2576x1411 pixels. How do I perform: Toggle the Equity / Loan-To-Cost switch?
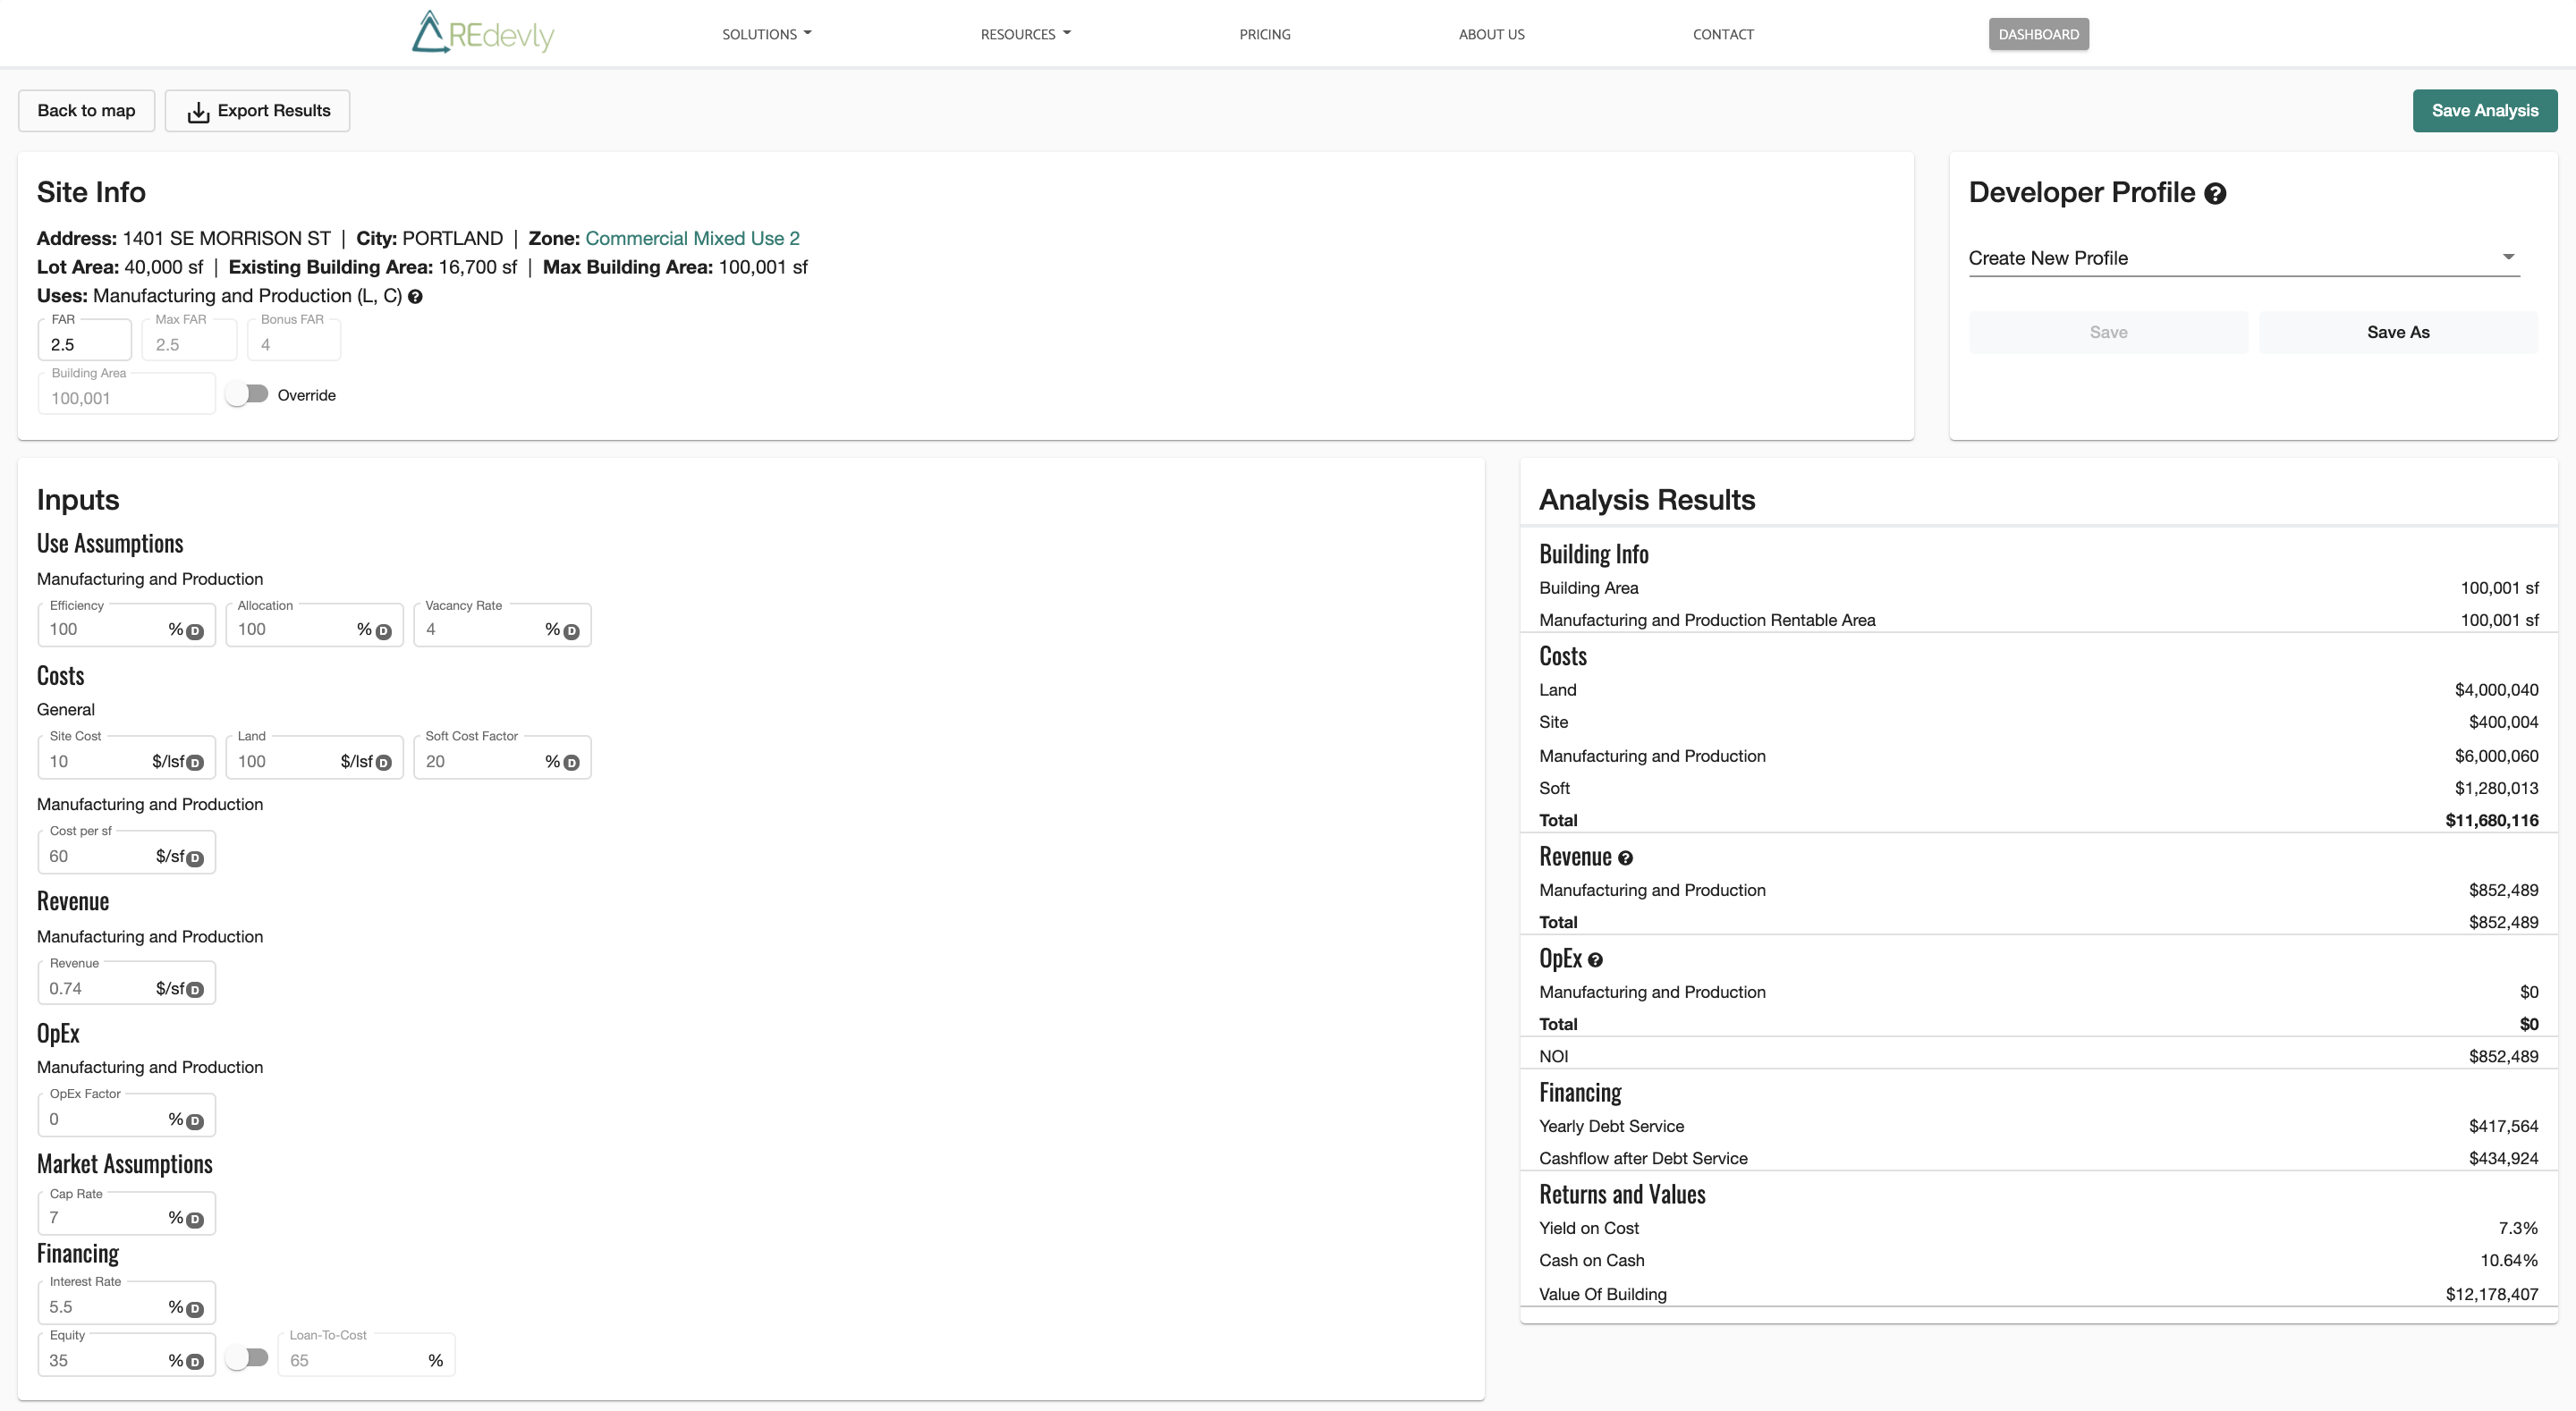[x=246, y=1357]
